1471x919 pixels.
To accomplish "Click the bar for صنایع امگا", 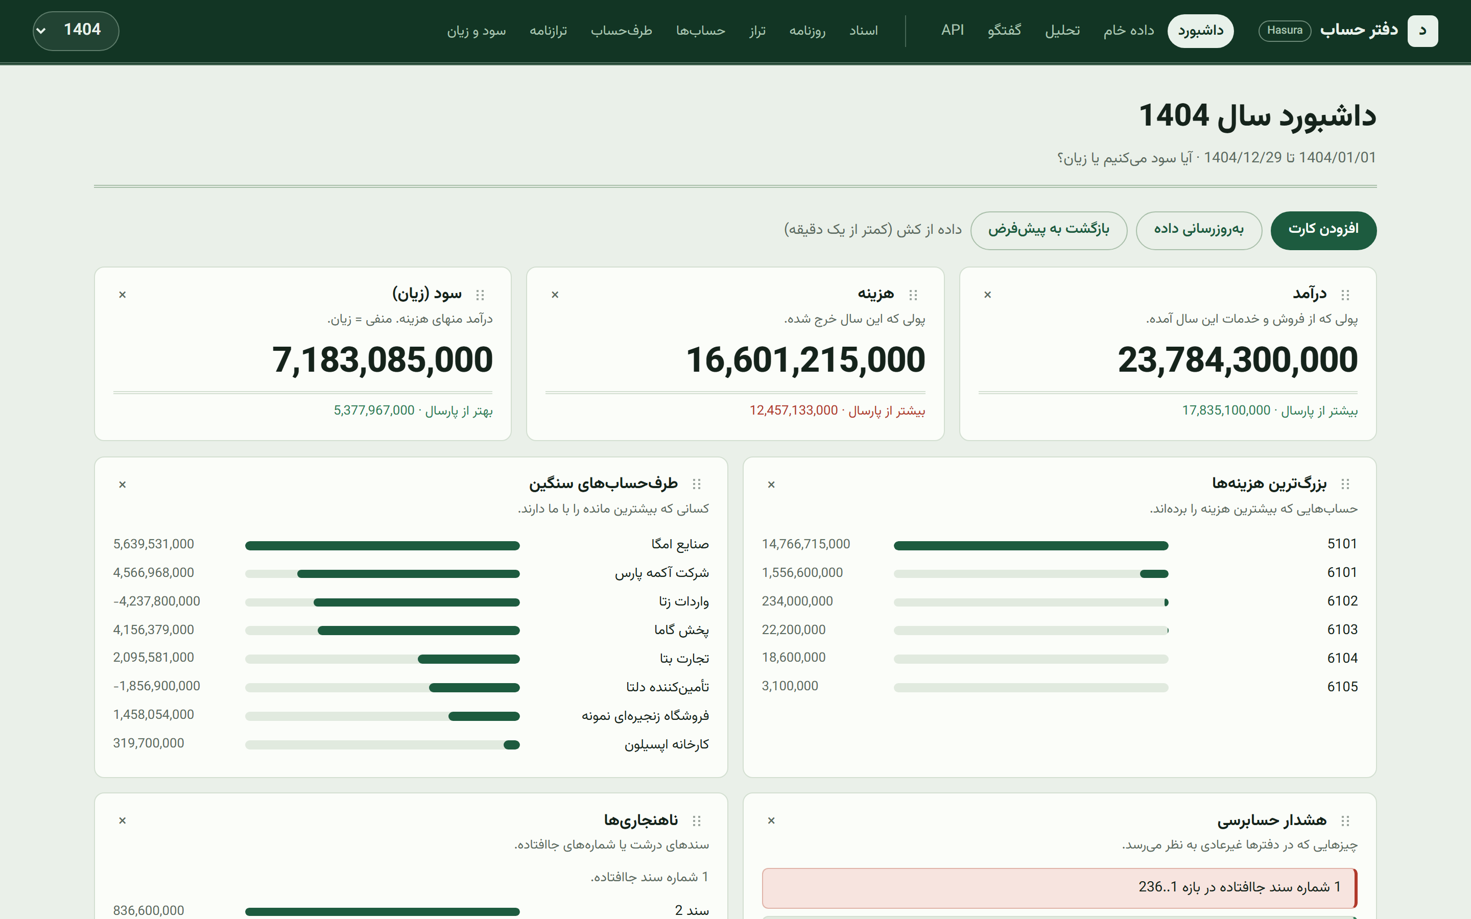I will click(383, 545).
